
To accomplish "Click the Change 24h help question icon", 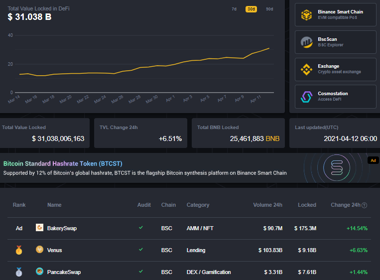I will (365, 205).
